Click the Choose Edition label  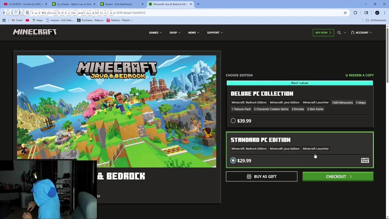tap(239, 75)
